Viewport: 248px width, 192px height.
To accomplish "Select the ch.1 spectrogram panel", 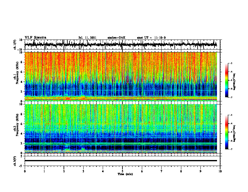I will [x=121, y=77].
